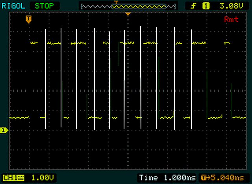Click the first white vertical cursor line
Viewport: 252px width, 184px height.
click(46, 79)
